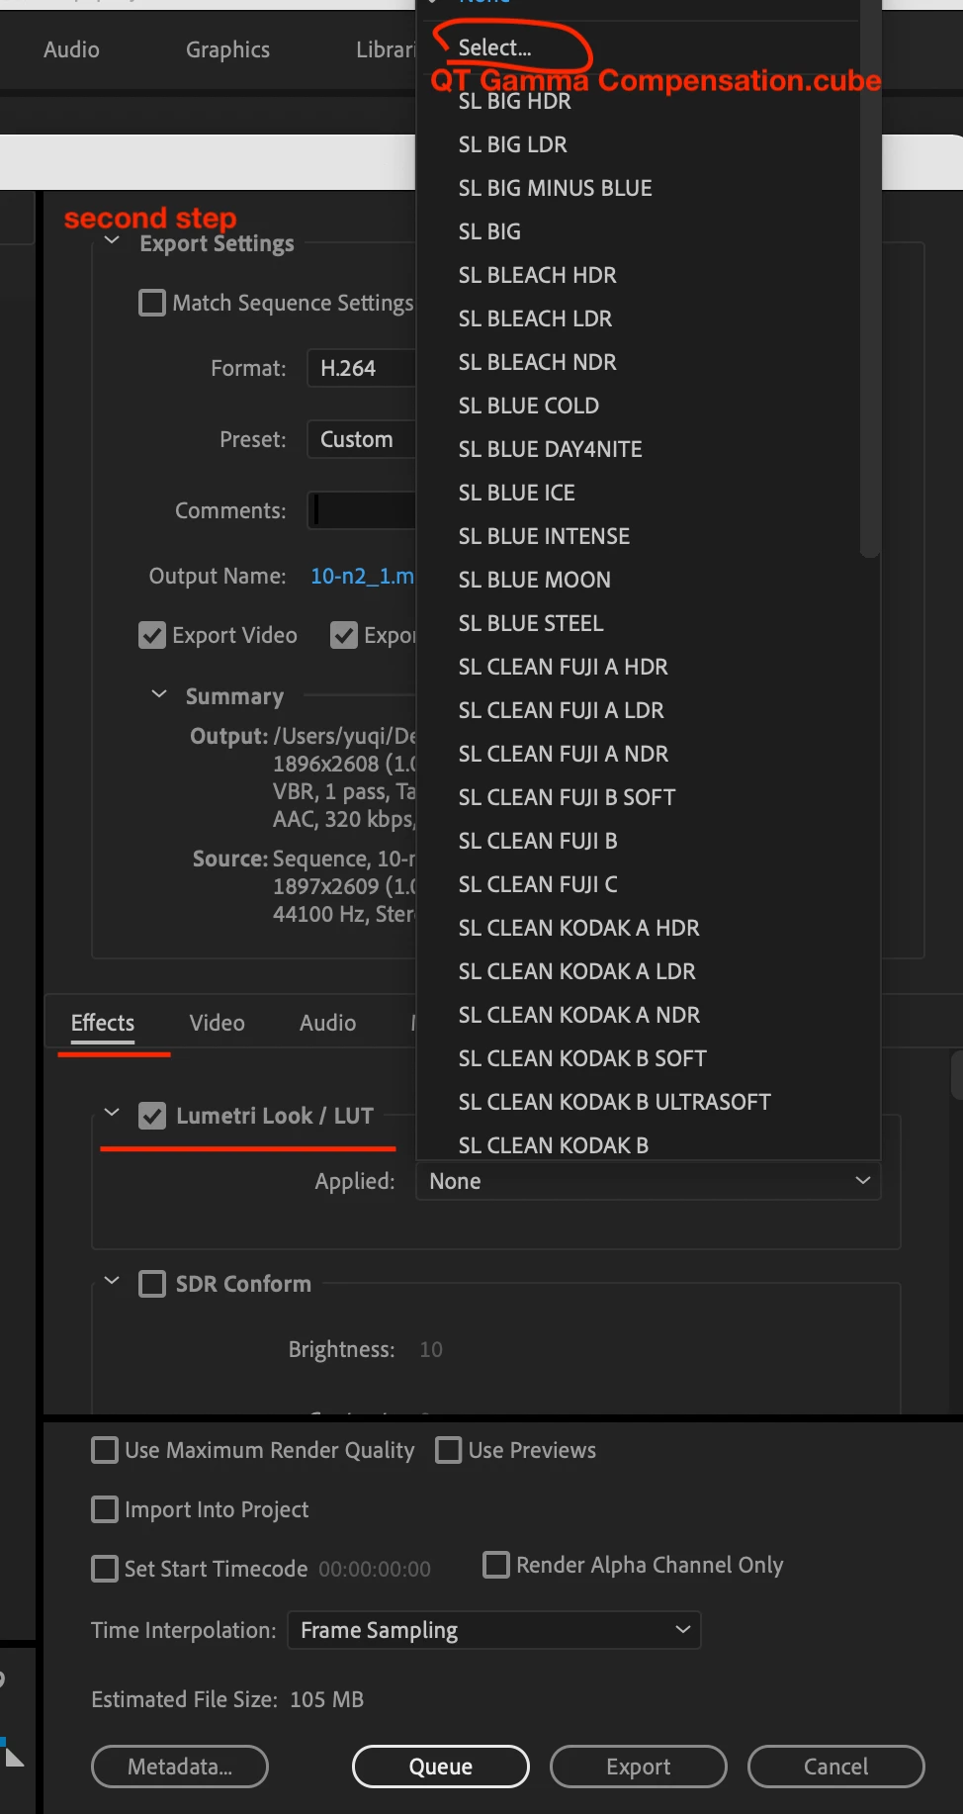Click the LUT list scrollbar

pyautogui.click(x=870, y=279)
